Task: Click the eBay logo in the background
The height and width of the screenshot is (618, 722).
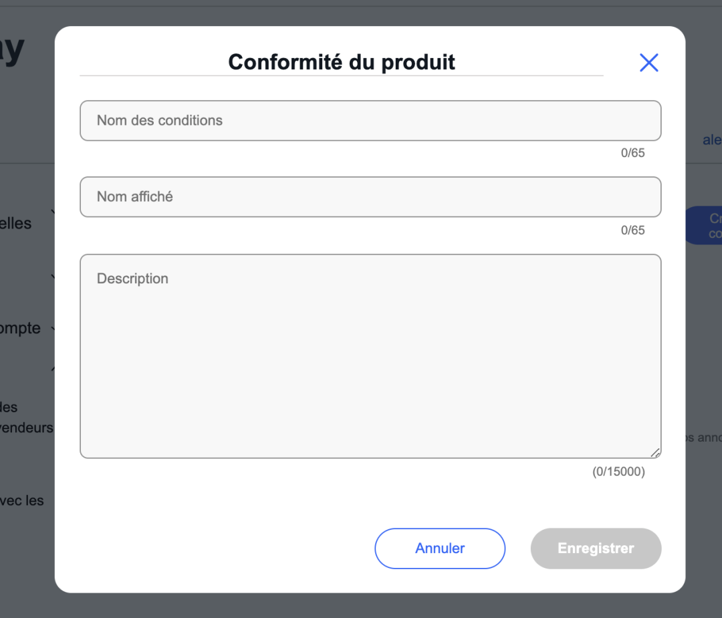Action: [x=12, y=48]
